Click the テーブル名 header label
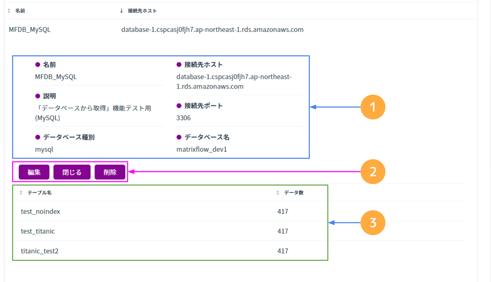The height and width of the screenshot is (282, 491). click(x=39, y=193)
